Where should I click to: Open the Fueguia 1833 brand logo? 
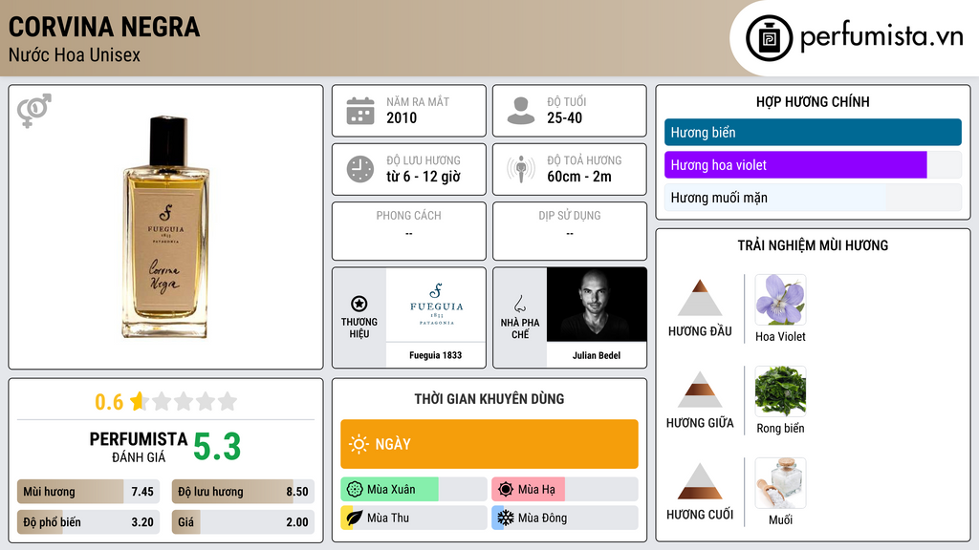click(x=436, y=305)
